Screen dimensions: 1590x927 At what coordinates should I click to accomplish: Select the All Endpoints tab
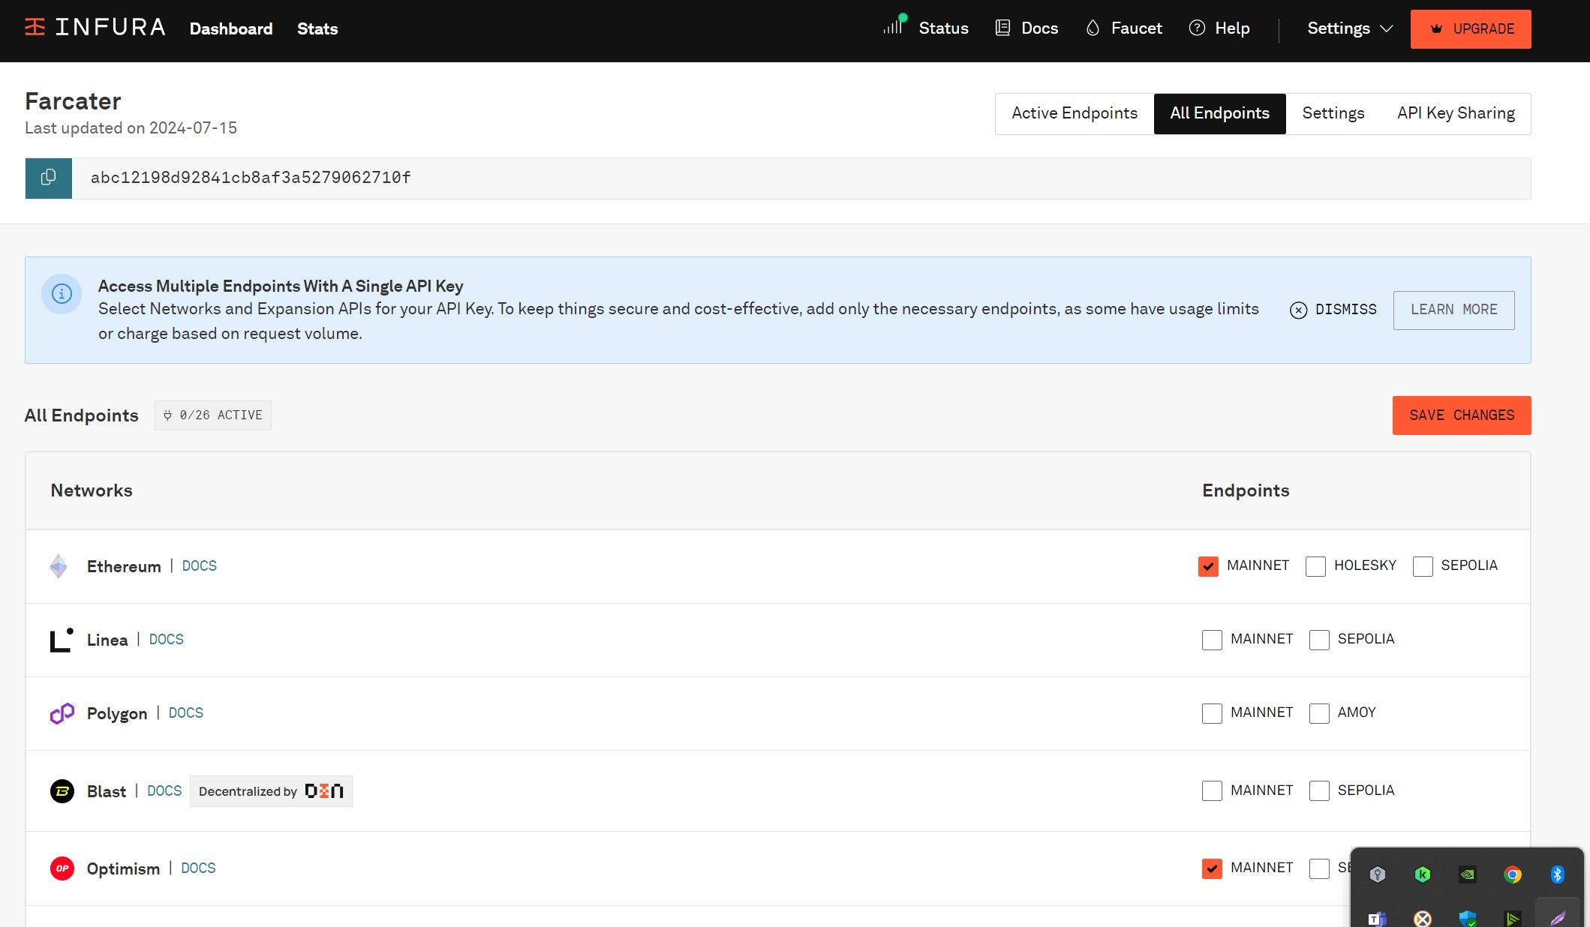pyautogui.click(x=1220, y=113)
